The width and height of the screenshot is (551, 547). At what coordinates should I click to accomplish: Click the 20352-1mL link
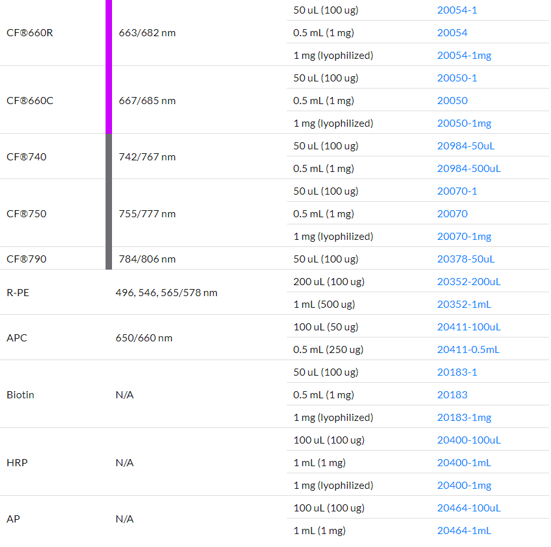(x=464, y=305)
